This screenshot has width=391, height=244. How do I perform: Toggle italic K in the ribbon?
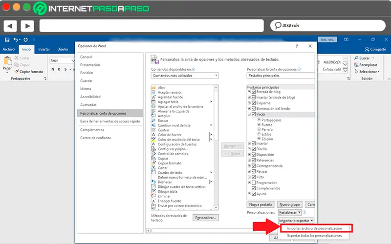coord(59,69)
